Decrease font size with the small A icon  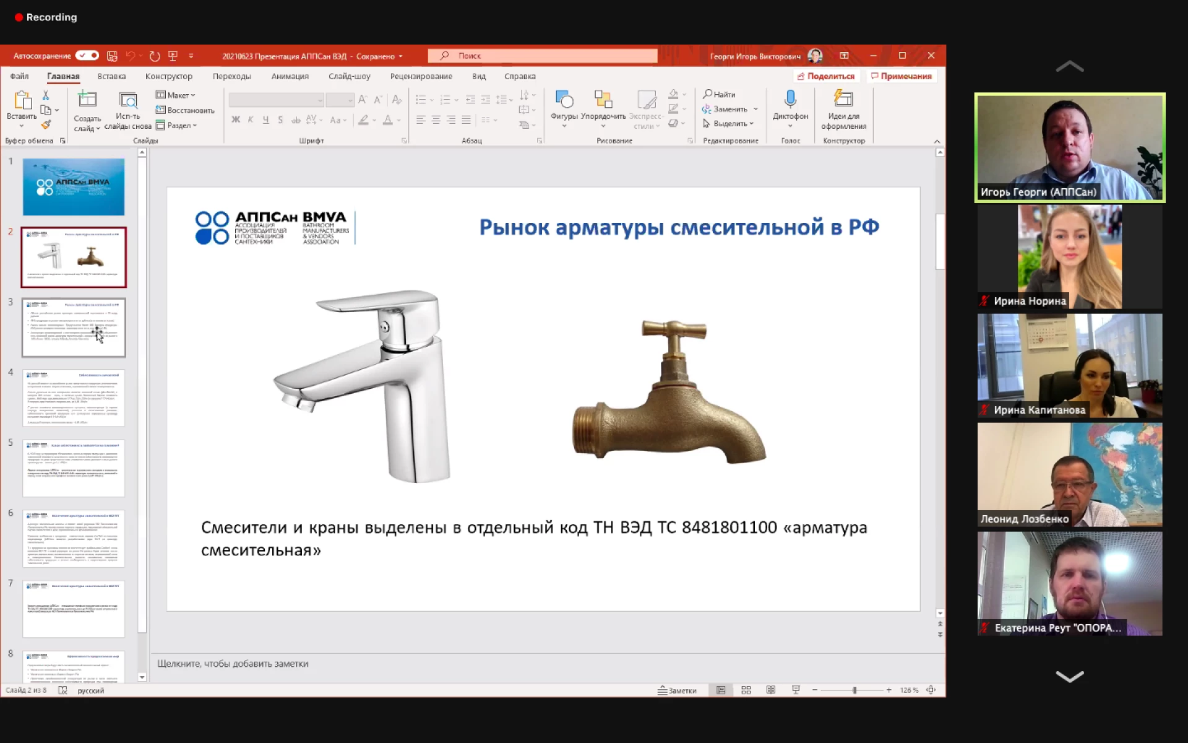click(x=377, y=100)
